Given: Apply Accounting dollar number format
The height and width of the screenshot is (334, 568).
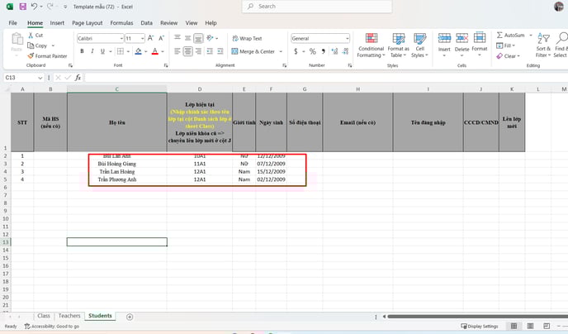Looking at the screenshot, I should click(x=296, y=51).
